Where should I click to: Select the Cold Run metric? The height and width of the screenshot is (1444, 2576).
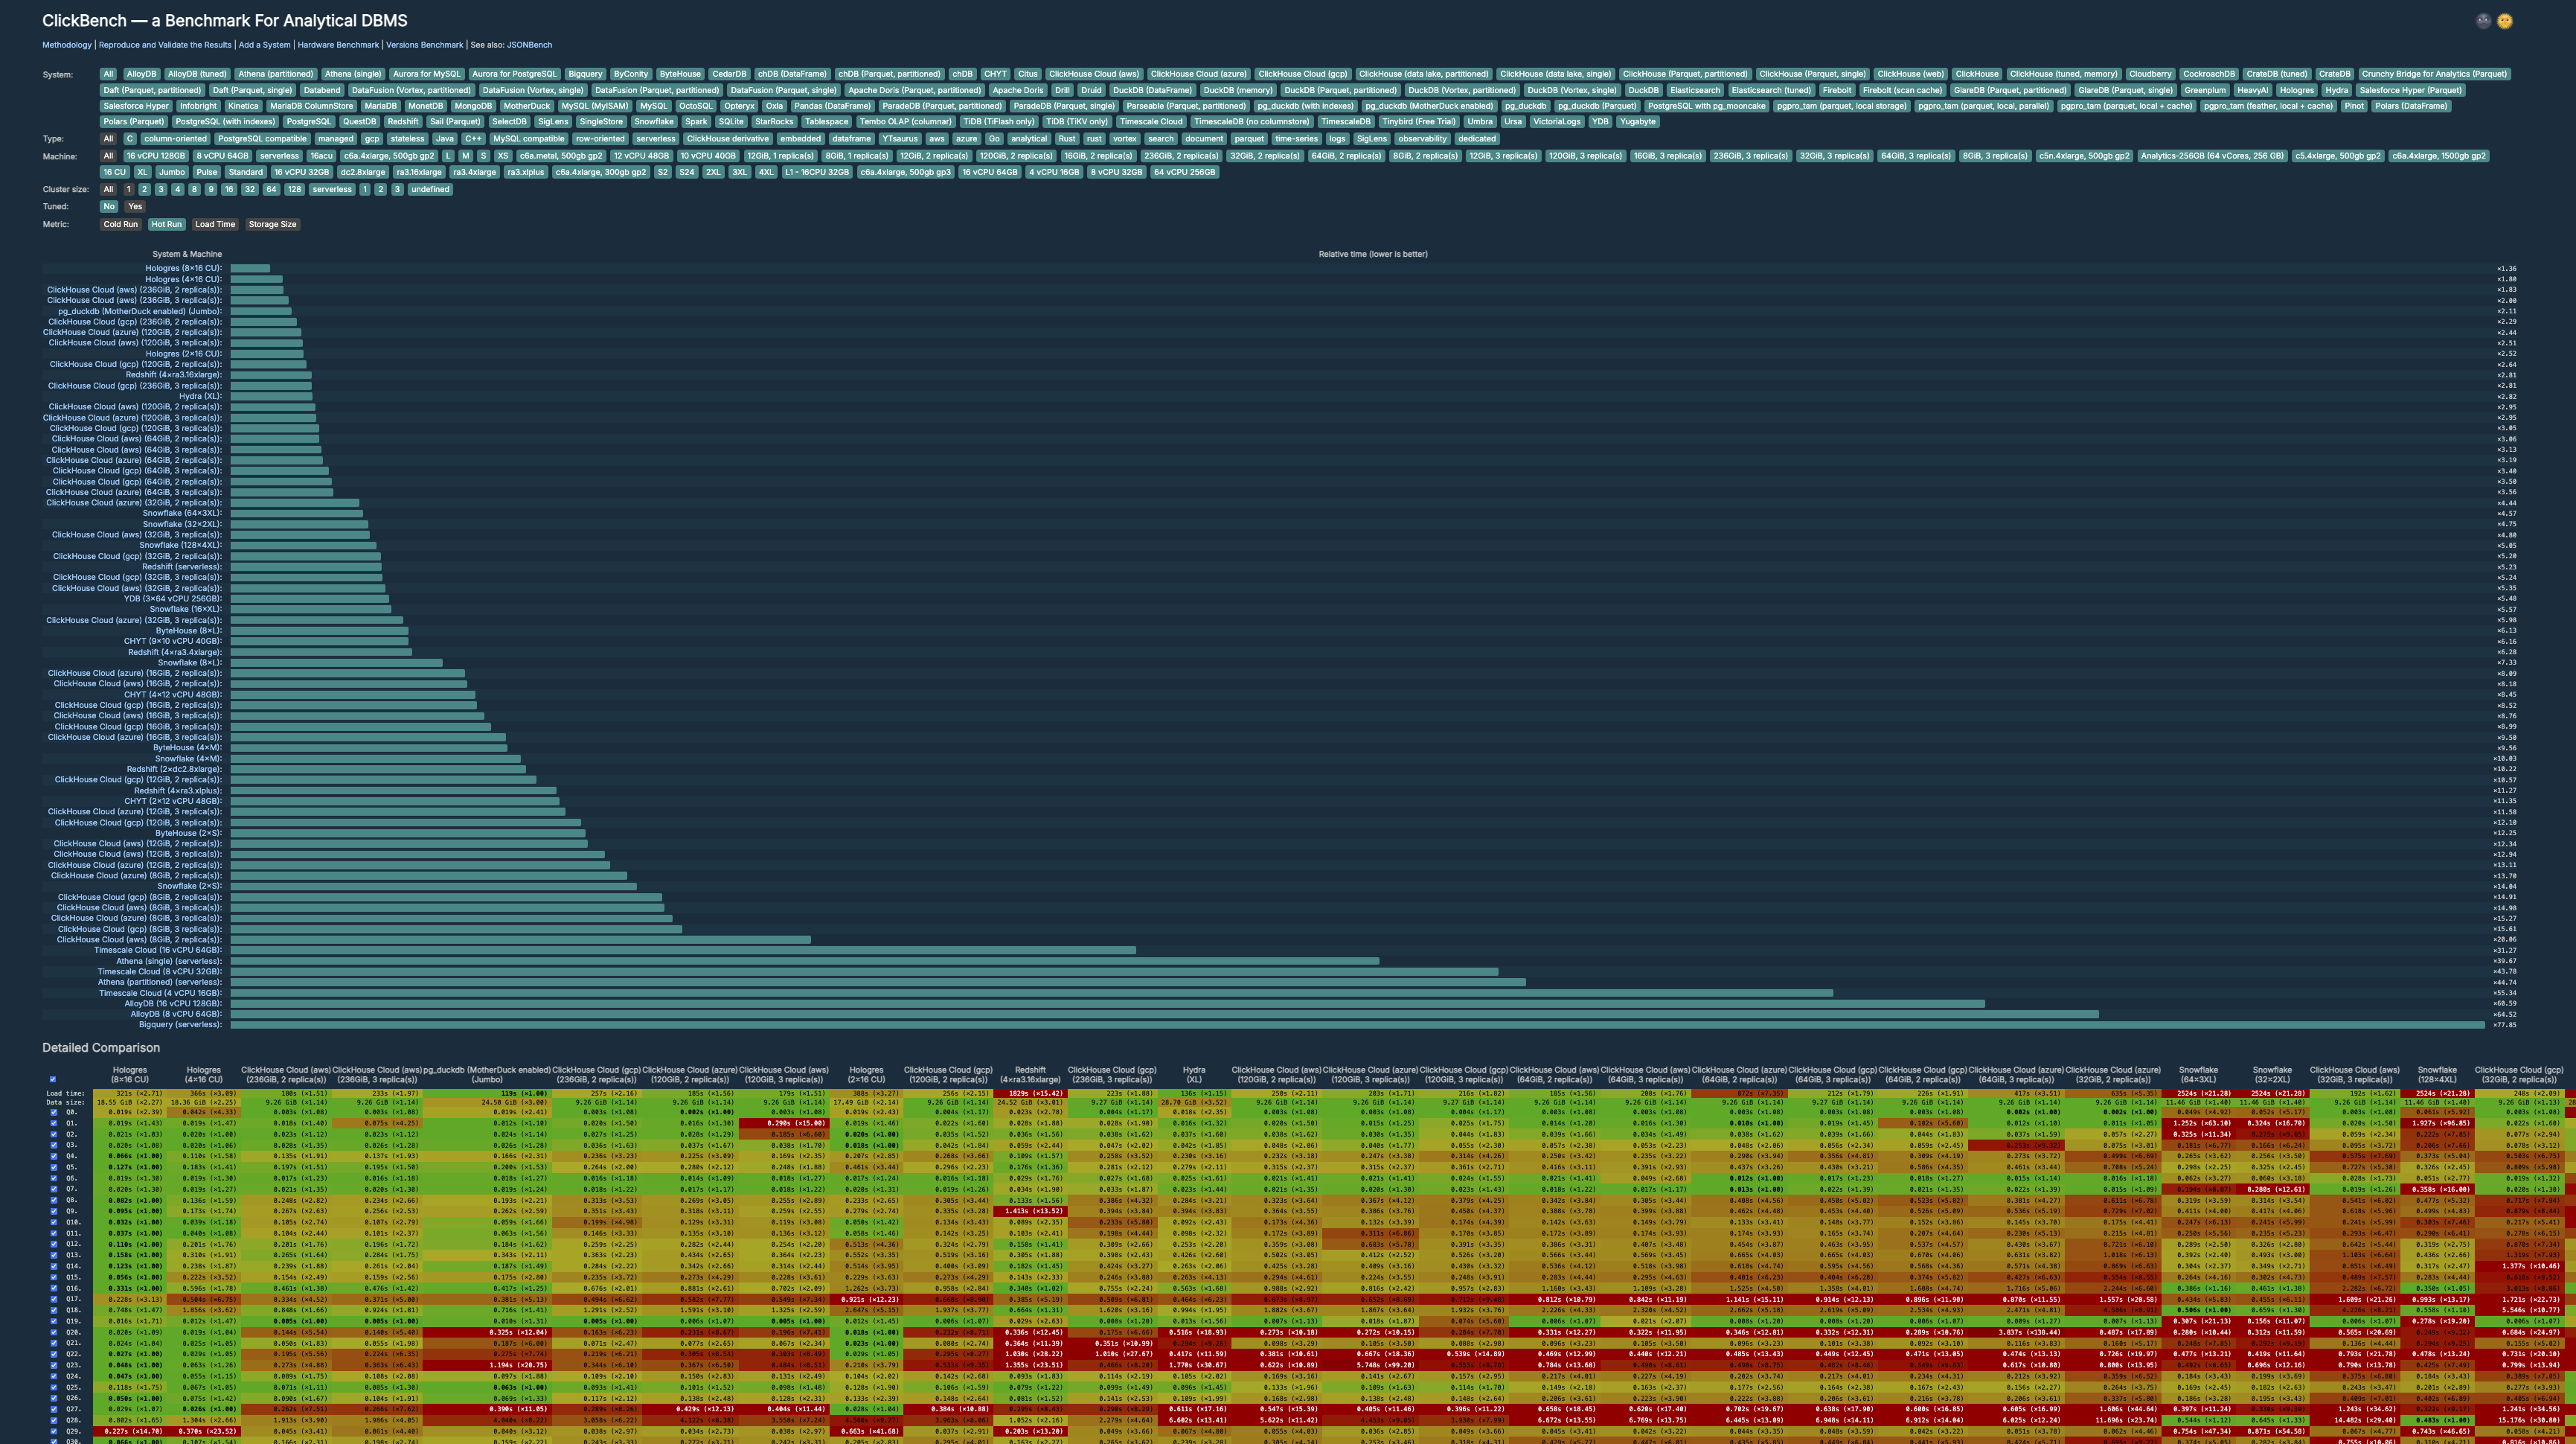click(x=120, y=224)
